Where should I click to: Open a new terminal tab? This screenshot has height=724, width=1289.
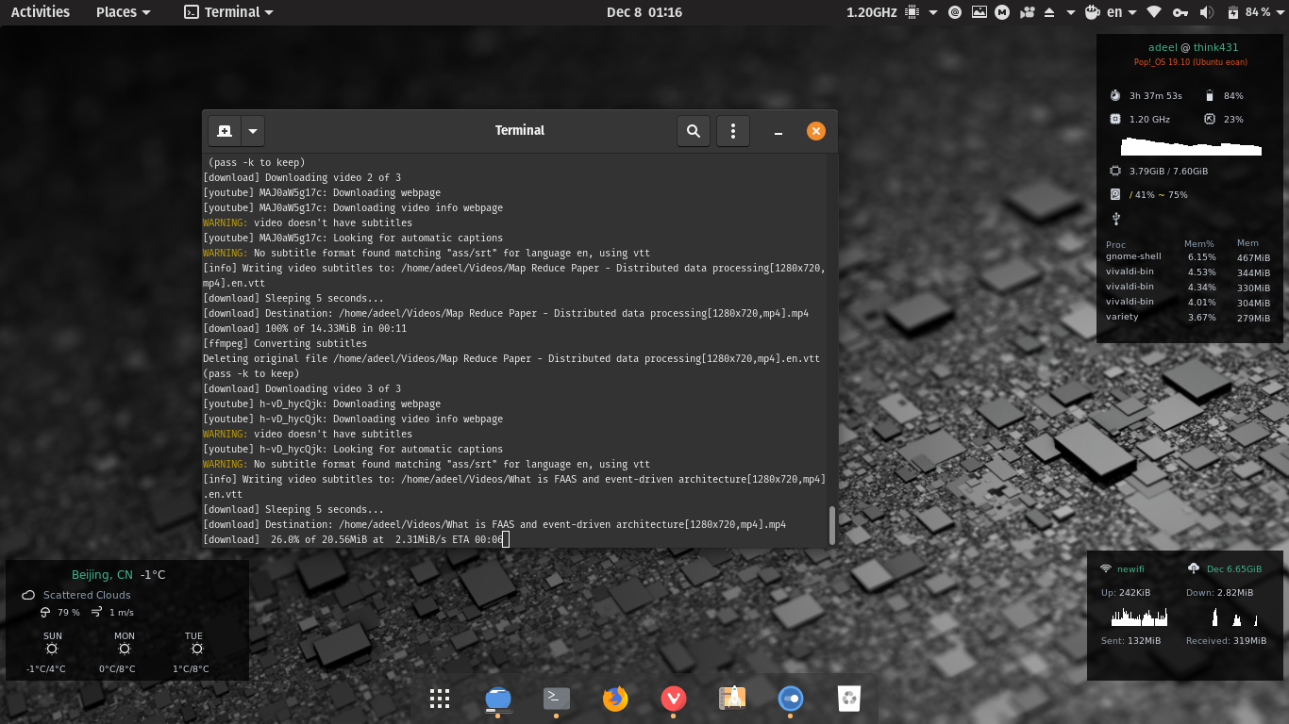coord(225,131)
